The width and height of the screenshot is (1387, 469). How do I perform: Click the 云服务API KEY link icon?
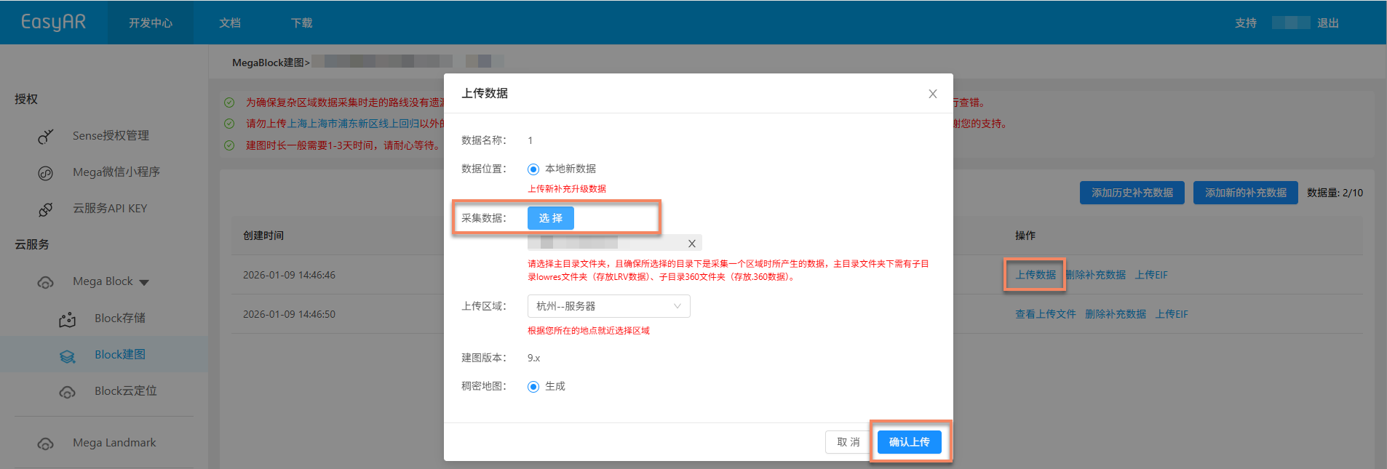(46, 209)
